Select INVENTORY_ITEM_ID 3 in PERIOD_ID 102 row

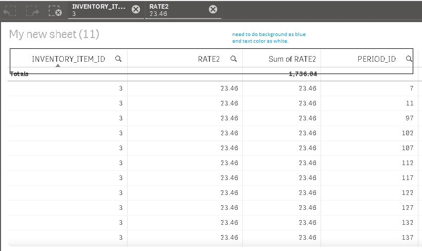120,133
